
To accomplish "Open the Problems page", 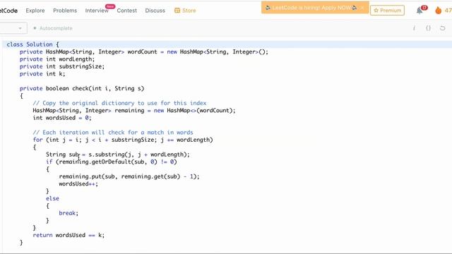I will [x=65, y=11].
